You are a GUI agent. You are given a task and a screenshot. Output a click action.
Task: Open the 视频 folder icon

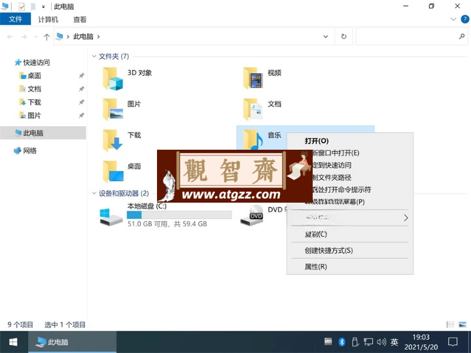pyautogui.click(x=253, y=78)
